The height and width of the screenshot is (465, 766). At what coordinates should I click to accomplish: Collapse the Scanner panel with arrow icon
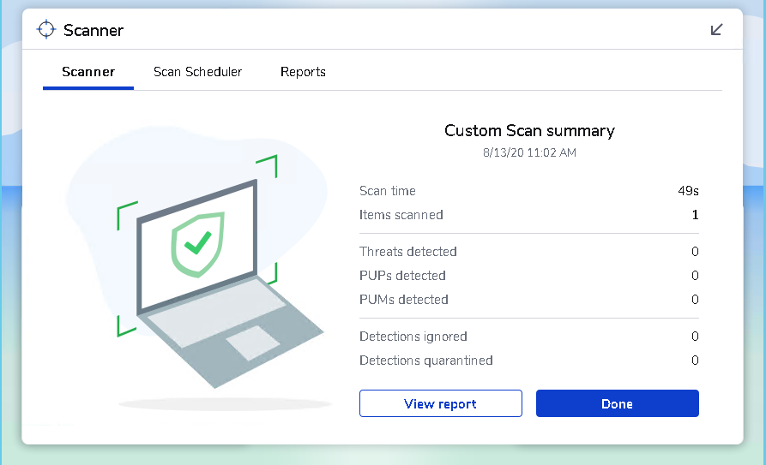pos(716,30)
